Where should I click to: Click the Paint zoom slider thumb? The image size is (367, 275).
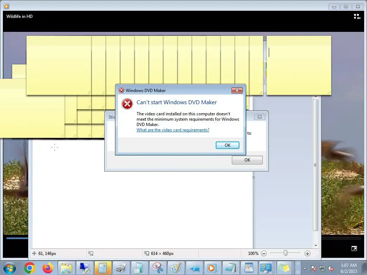[285, 253]
